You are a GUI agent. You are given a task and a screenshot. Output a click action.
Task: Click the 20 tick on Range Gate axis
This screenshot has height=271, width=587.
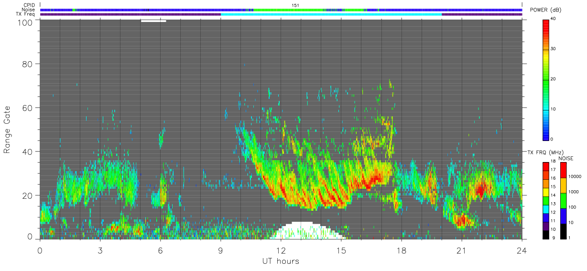click(27, 195)
